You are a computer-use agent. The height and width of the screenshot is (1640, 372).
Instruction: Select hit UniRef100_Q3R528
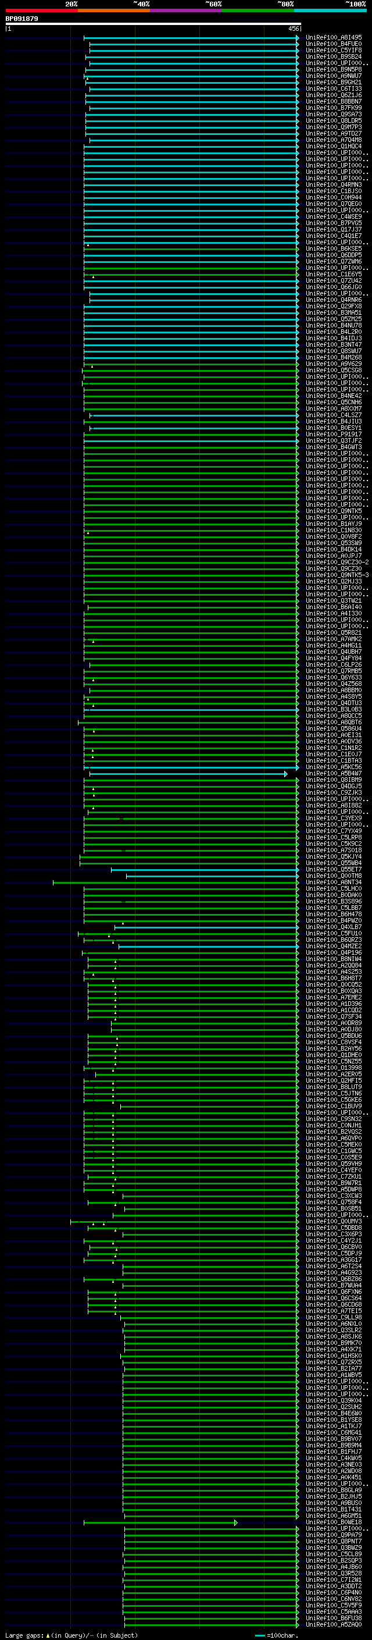pyautogui.click(x=334, y=1573)
